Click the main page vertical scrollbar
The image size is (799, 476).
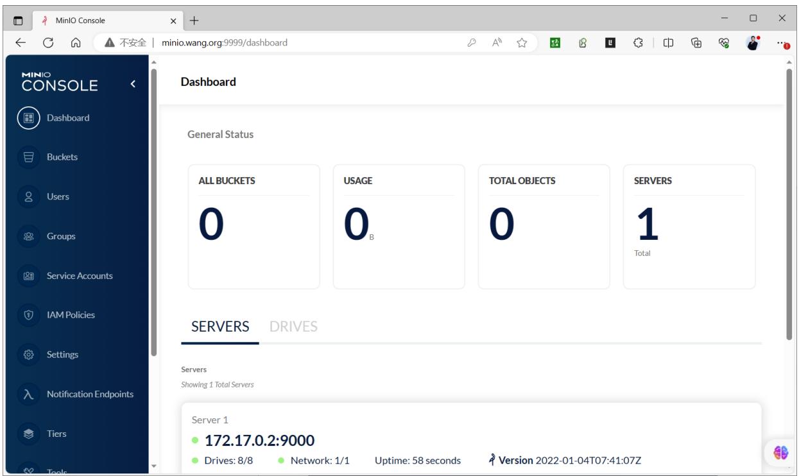click(789, 205)
